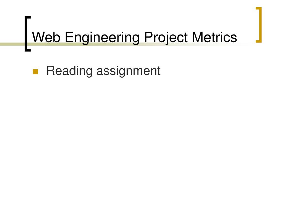Click the word 'Reading' in the bullet
This screenshot has width=283, height=212.
click(x=69, y=71)
